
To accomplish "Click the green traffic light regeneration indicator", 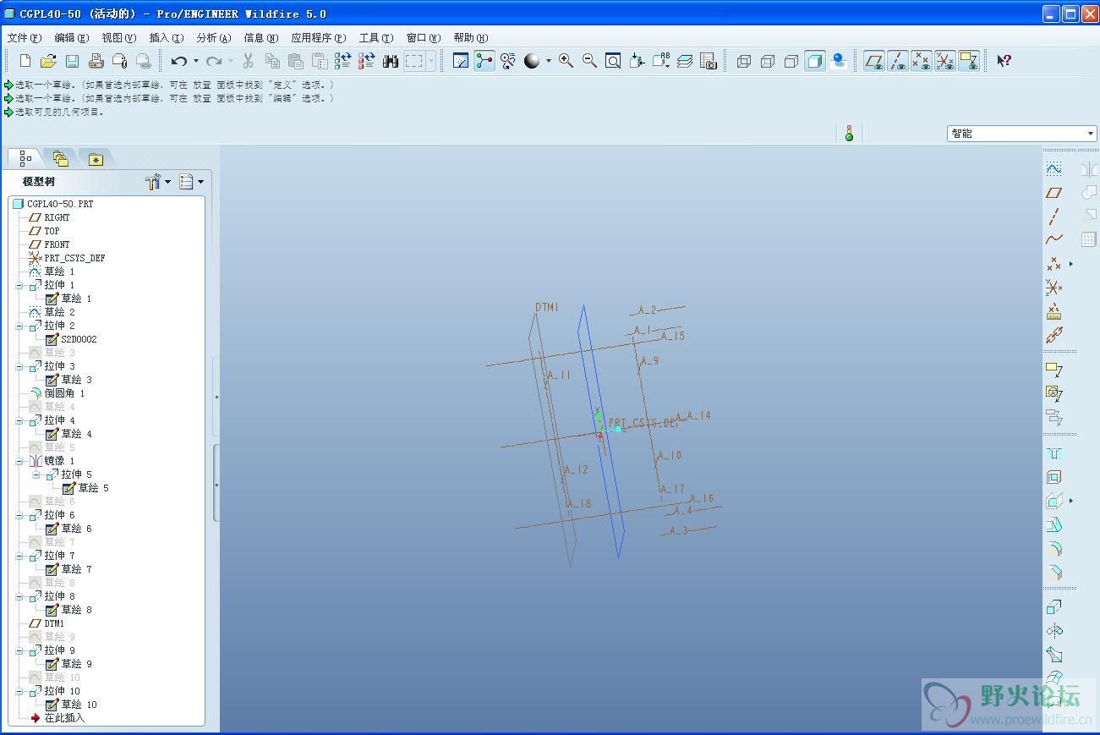I will pyautogui.click(x=849, y=134).
